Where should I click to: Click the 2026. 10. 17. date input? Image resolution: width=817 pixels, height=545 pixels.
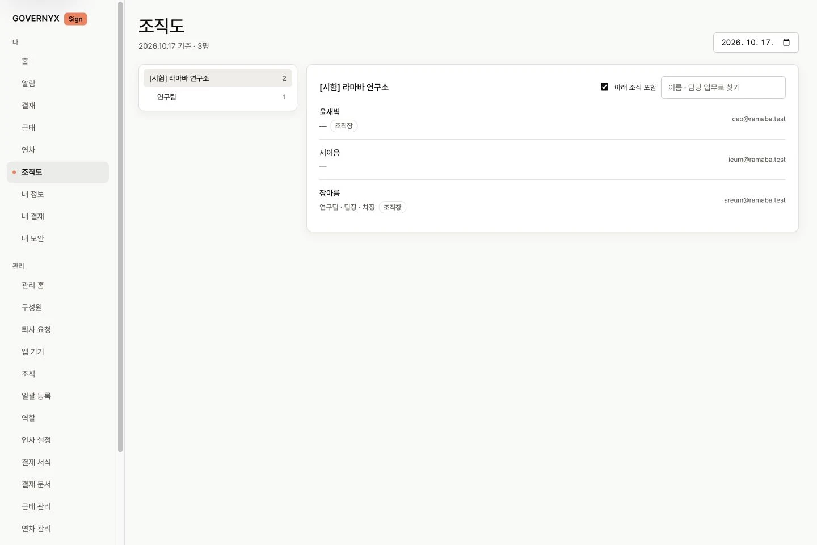(756, 43)
